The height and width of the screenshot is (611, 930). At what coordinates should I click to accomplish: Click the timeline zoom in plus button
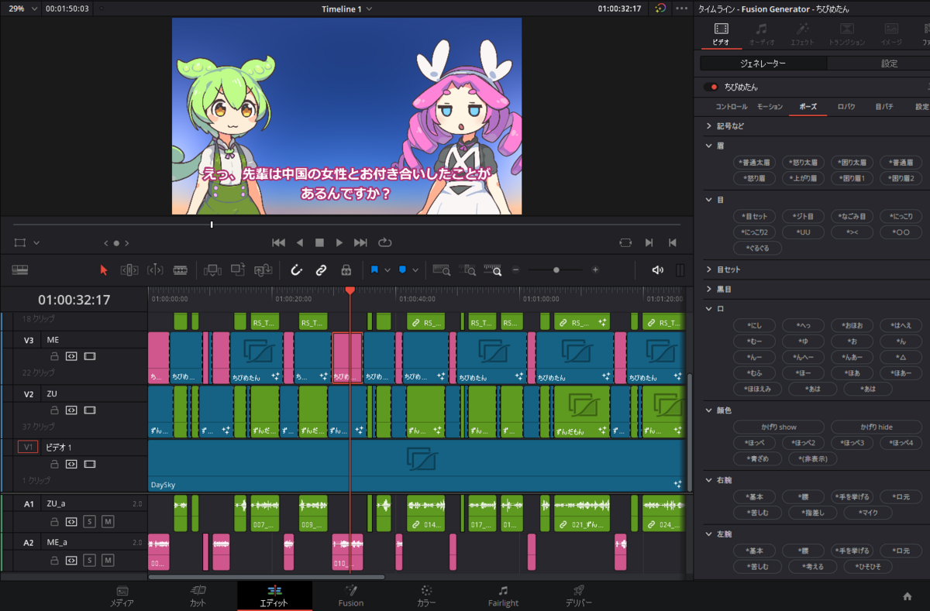pos(595,269)
